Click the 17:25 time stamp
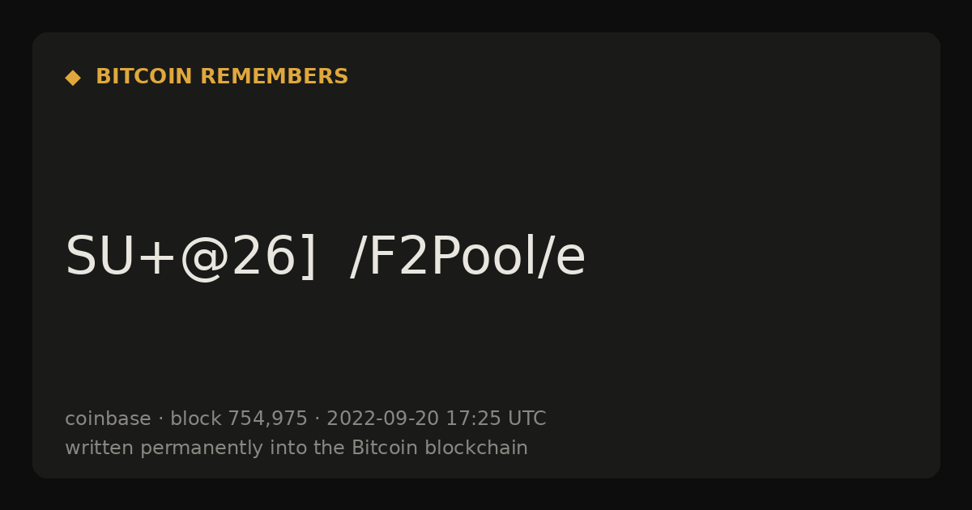Viewport: 972px width, 510px height. pyautogui.click(x=473, y=419)
